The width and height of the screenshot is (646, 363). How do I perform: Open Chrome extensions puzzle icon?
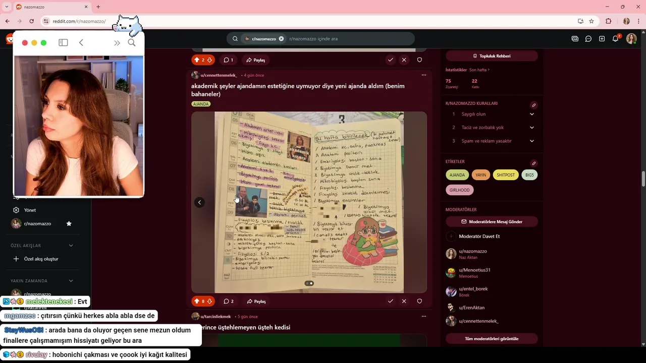coord(608,21)
